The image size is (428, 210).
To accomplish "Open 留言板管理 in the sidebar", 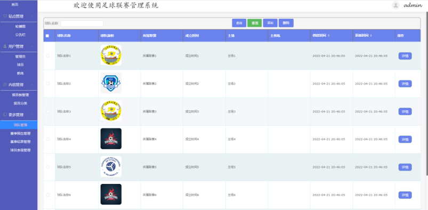I will click(20, 95).
